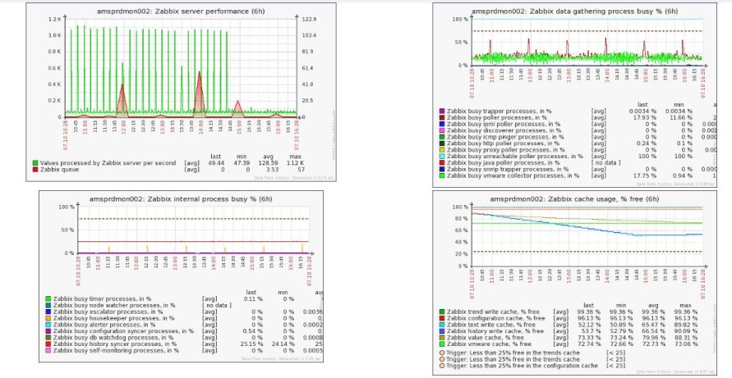Click the 25.15 % history syncer last value
This screenshot has width=732, height=378.
coord(251,344)
